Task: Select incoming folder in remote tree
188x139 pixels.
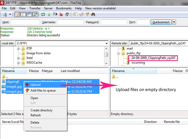Action: pyautogui.click(x=138, y=63)
